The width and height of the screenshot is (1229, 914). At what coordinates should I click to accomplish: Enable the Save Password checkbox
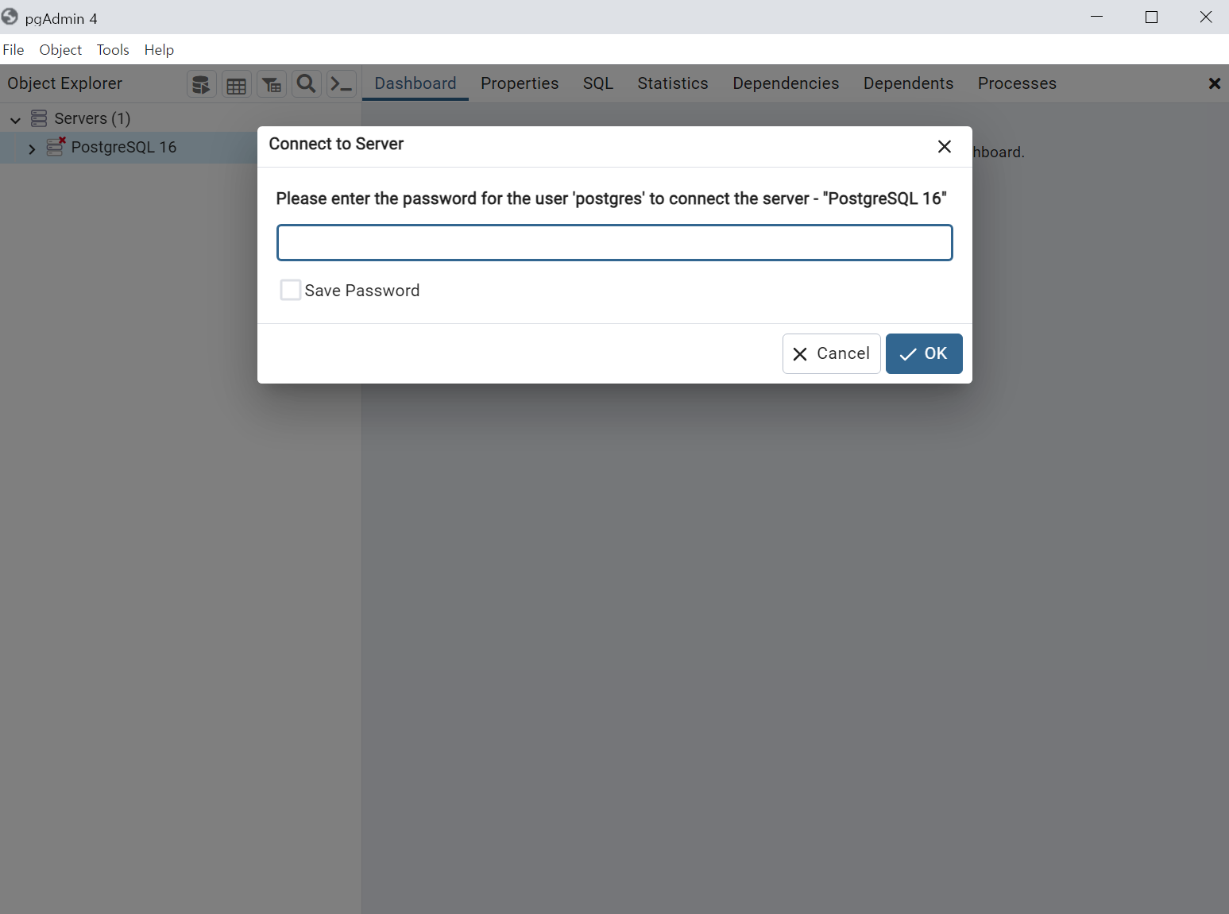pyautogui.click(x=291, y=290)
